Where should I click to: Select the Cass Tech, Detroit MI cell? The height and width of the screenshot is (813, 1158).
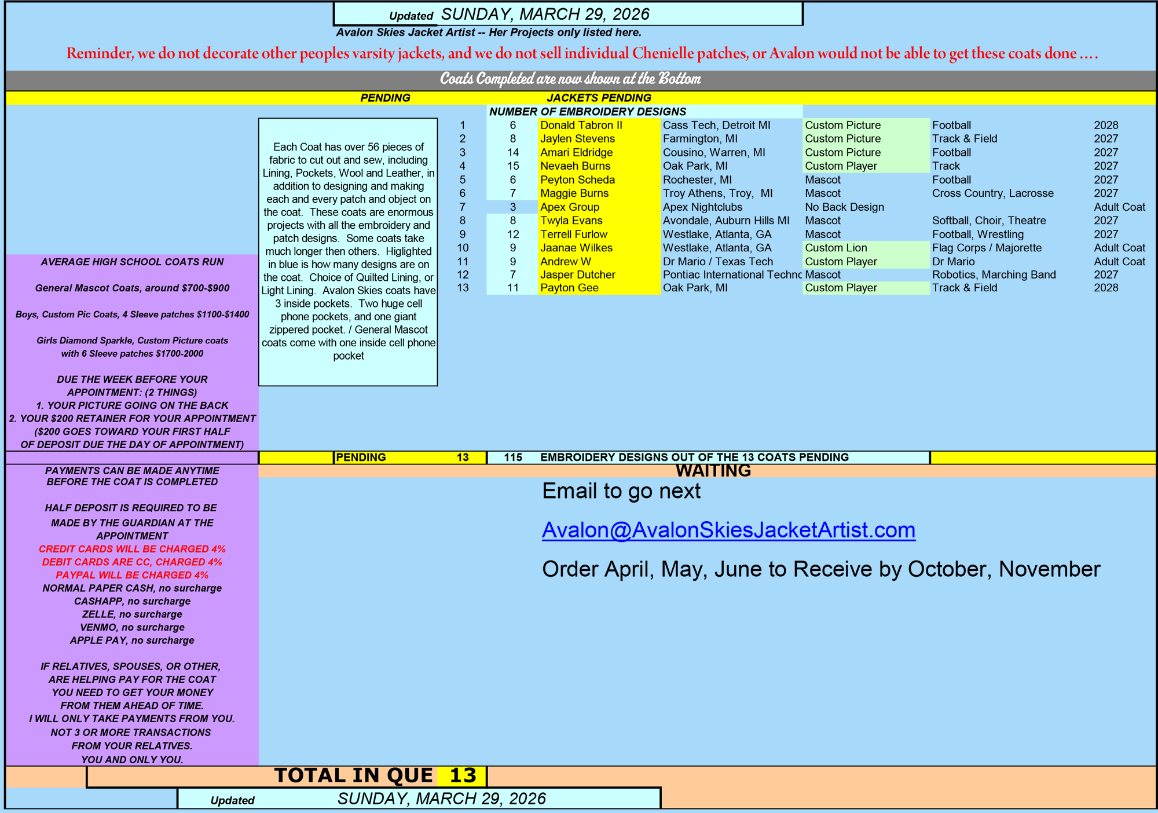716,125
